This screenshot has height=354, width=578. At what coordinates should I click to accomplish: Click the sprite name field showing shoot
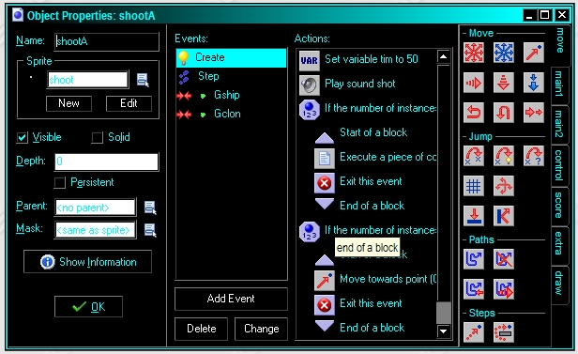click(88, 80)
